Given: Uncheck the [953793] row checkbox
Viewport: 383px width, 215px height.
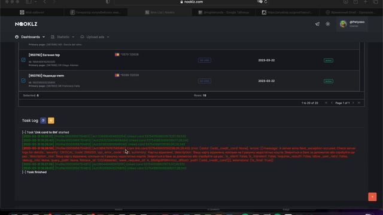Looking at the screenshot, I should pyautogui.click(x=23, y=81).
